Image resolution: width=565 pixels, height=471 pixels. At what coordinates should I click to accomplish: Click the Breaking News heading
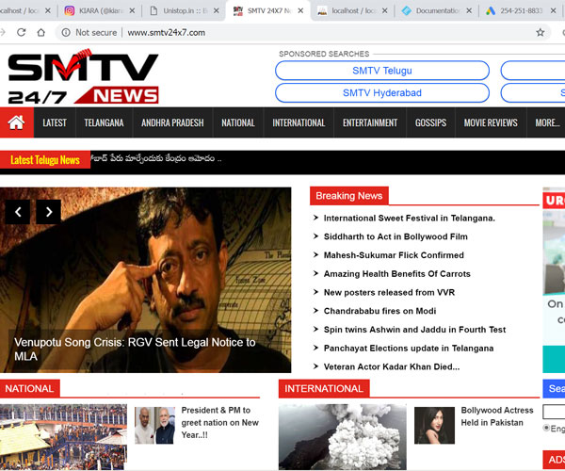[x=348, y=196]
